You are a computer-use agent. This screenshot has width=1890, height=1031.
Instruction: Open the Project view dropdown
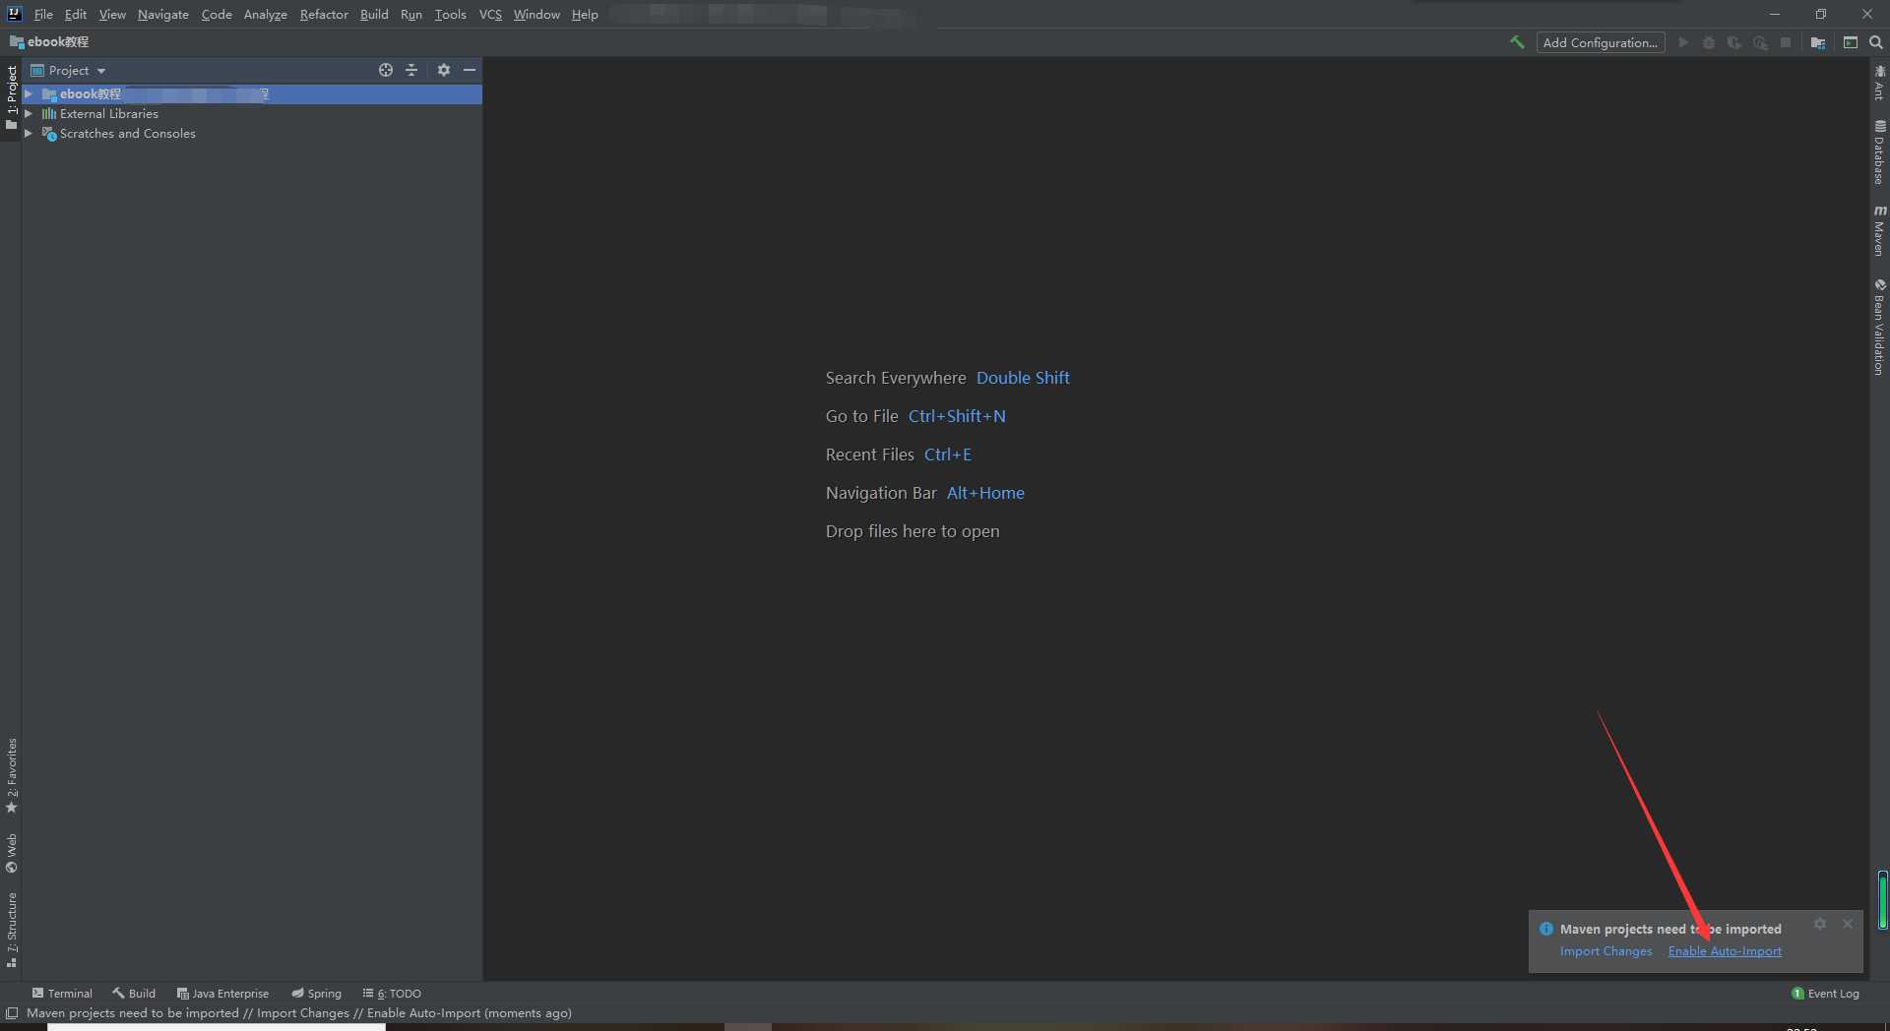click(68, 71)
